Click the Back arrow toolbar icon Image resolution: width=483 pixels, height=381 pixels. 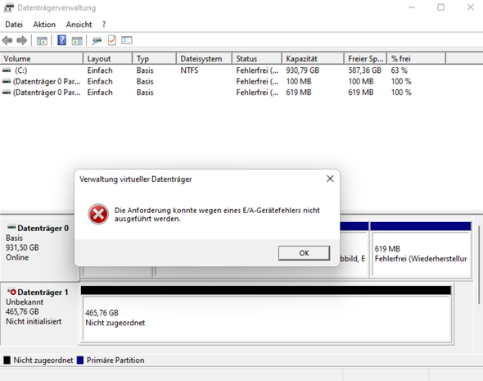7,40
